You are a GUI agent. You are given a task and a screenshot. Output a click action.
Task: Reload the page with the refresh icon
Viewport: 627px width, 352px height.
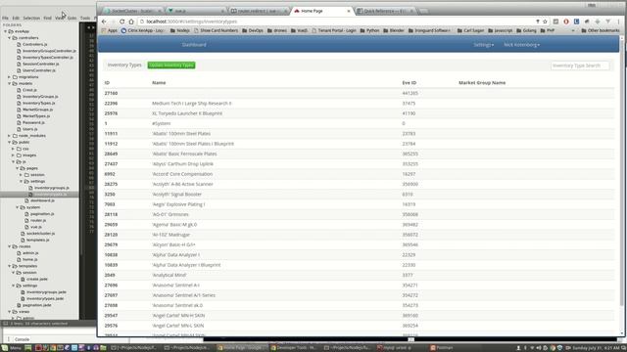click(121, 22)
